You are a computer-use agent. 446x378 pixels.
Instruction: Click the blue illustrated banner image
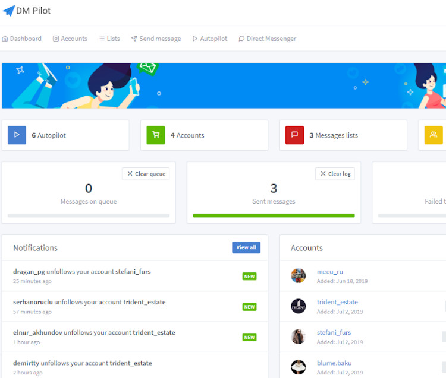224,85
